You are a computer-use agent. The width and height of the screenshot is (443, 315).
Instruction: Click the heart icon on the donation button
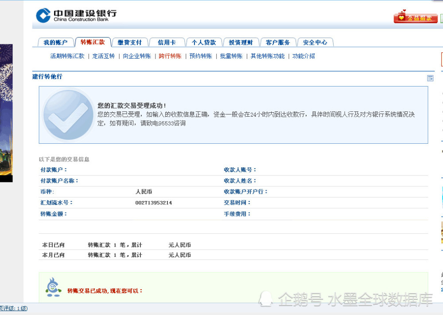(401, 19)
